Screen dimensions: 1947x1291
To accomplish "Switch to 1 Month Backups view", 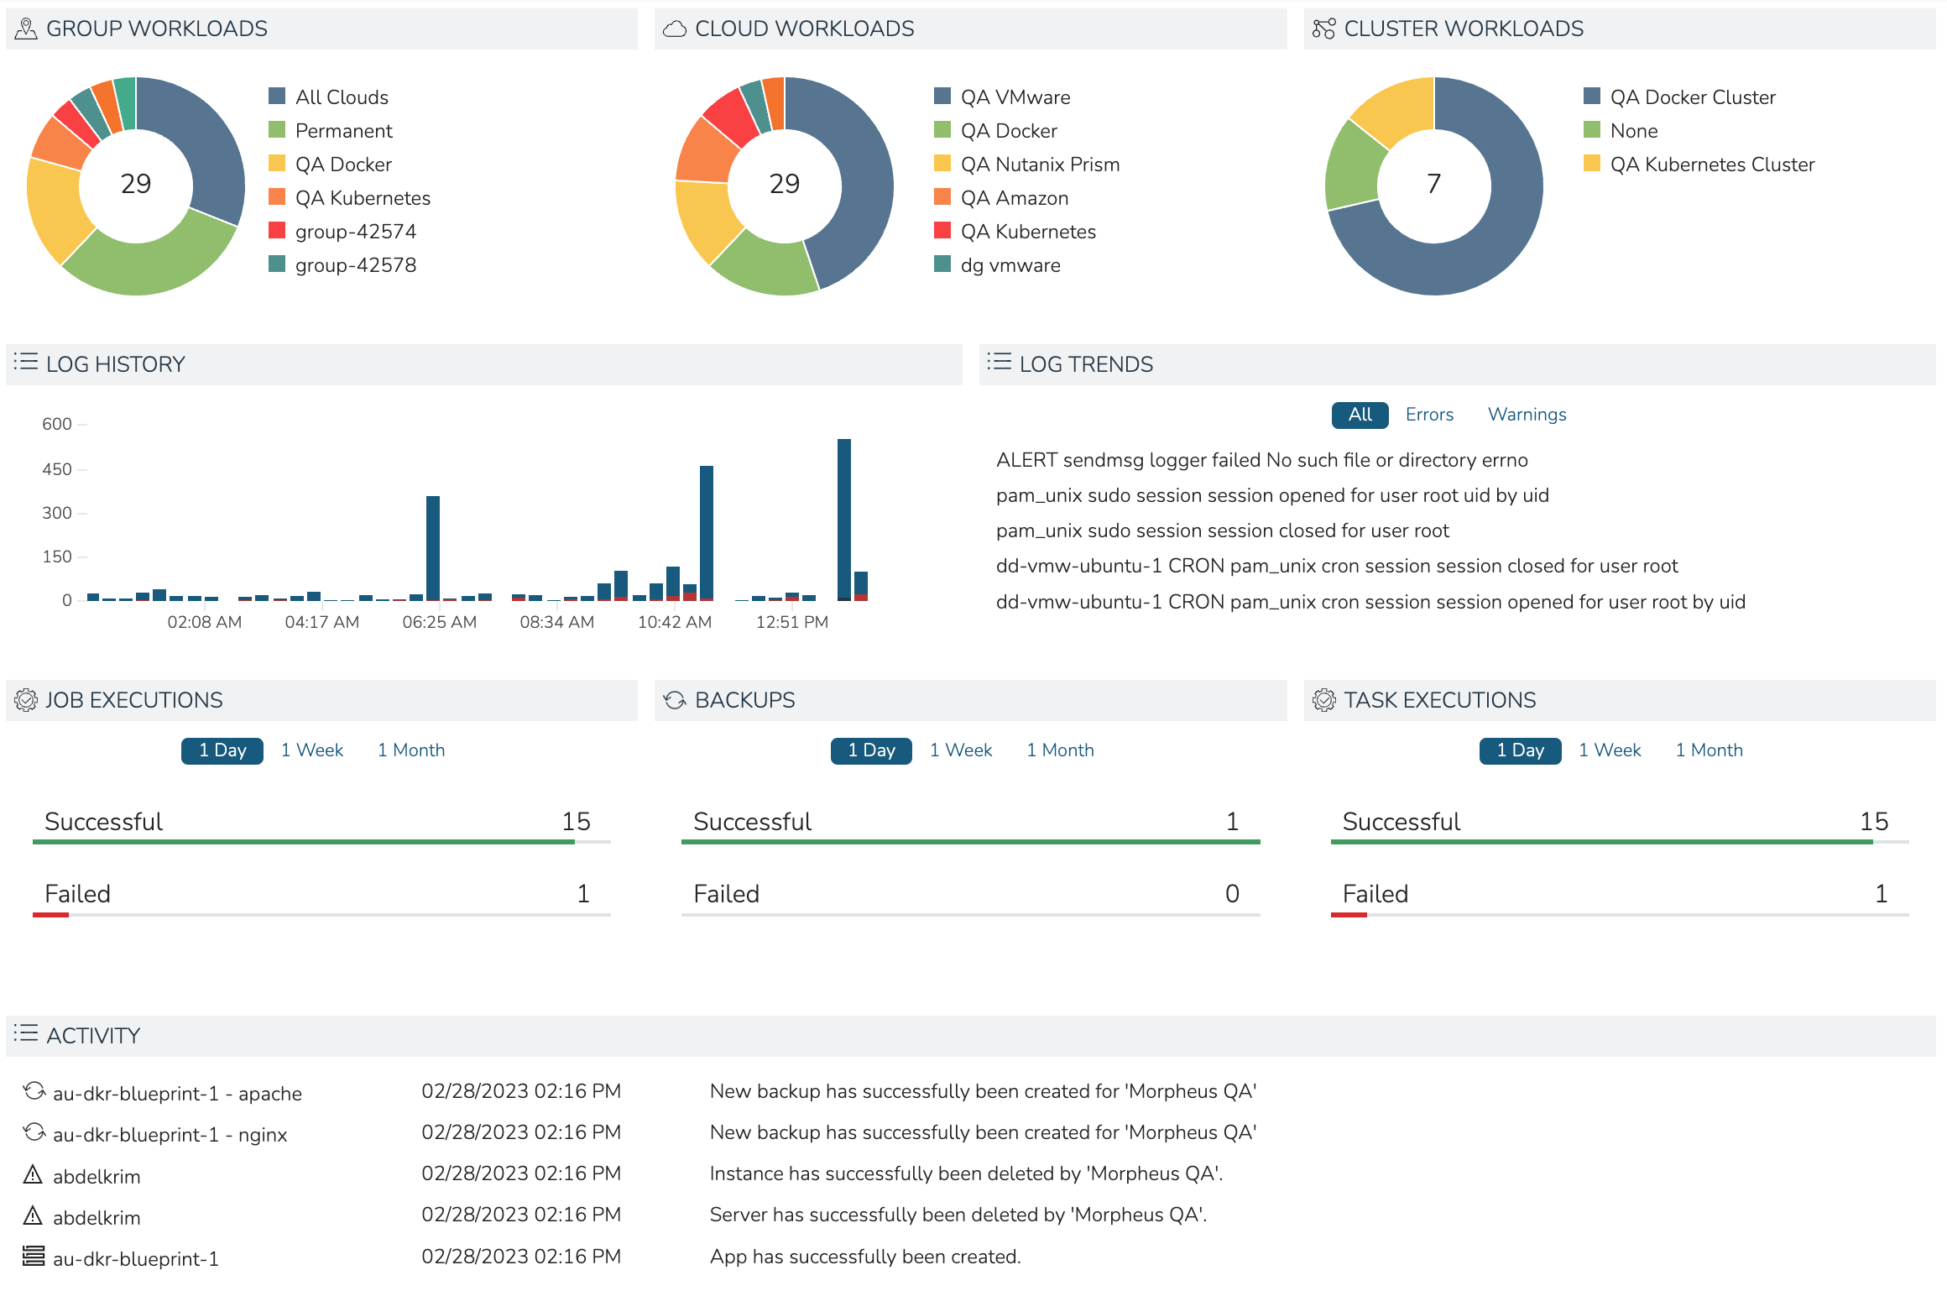I will click(1060, 750).
